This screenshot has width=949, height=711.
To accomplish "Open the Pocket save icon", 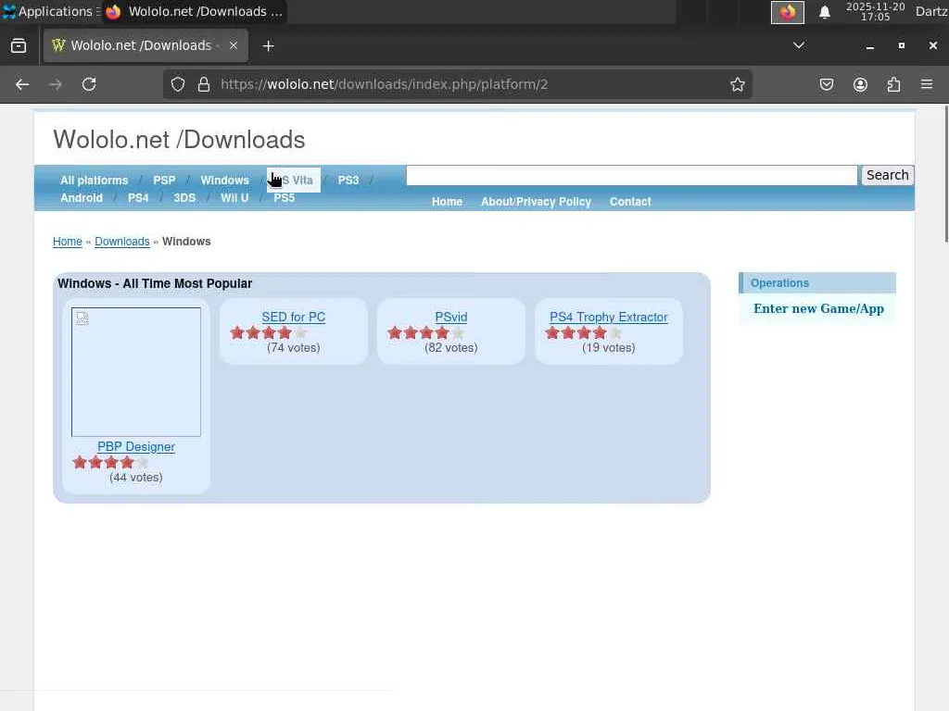I will pos(826,84).
